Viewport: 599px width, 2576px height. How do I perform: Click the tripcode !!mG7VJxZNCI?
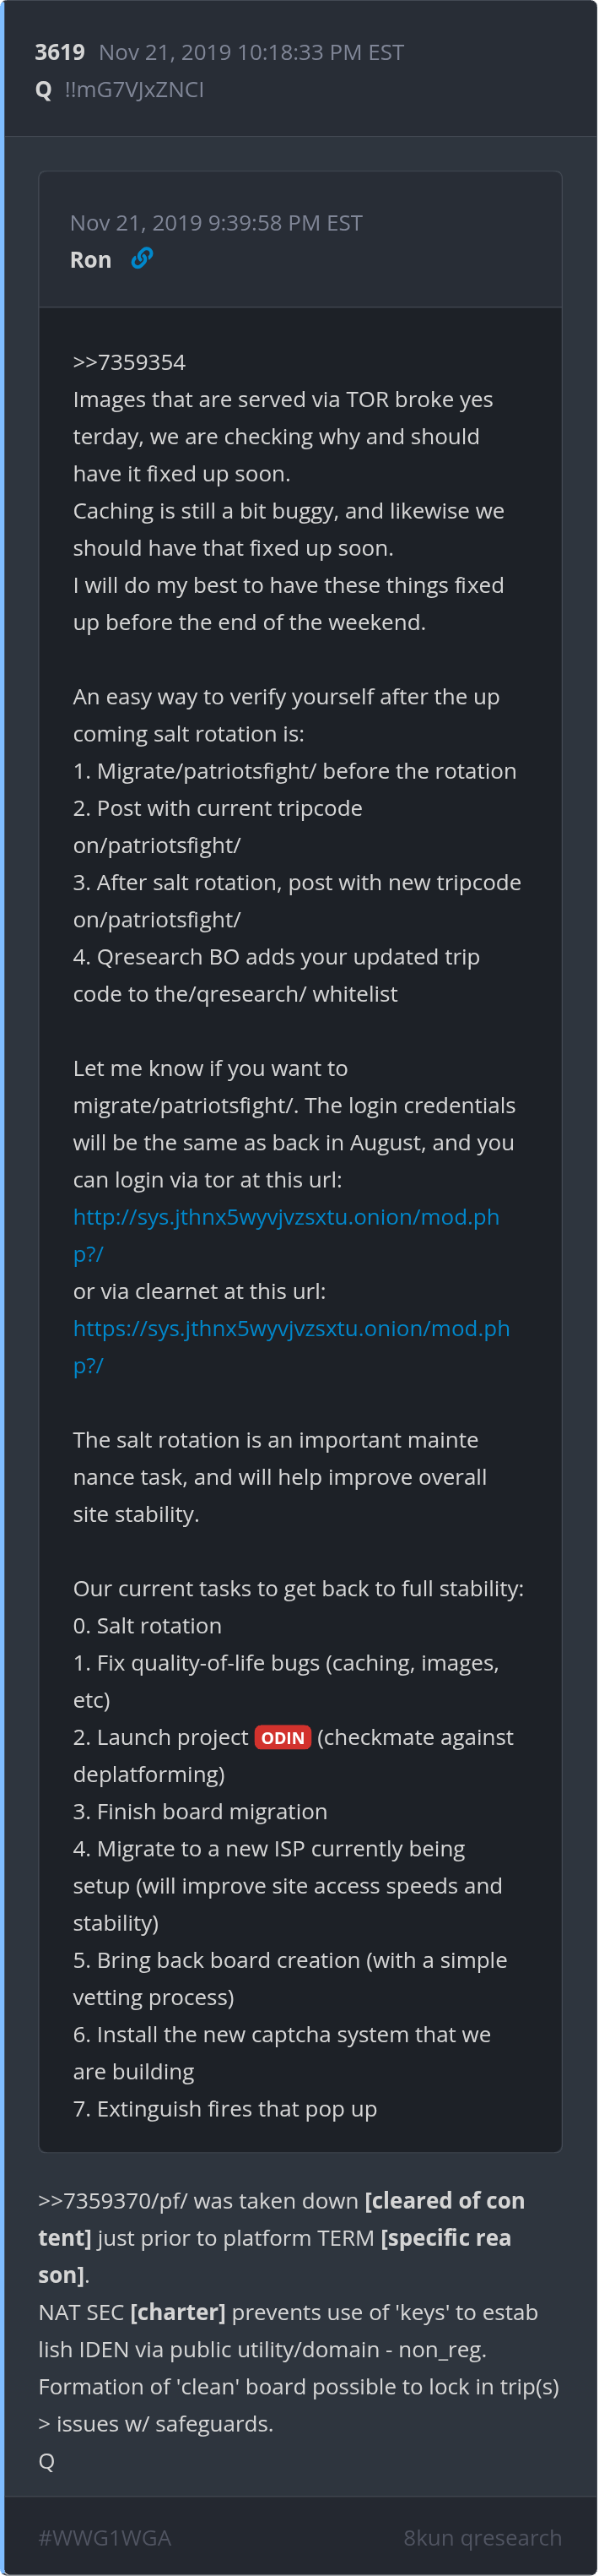(134, 90)
